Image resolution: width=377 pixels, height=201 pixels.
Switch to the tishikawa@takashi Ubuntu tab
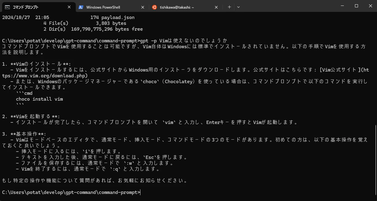(x=185, y=7)
